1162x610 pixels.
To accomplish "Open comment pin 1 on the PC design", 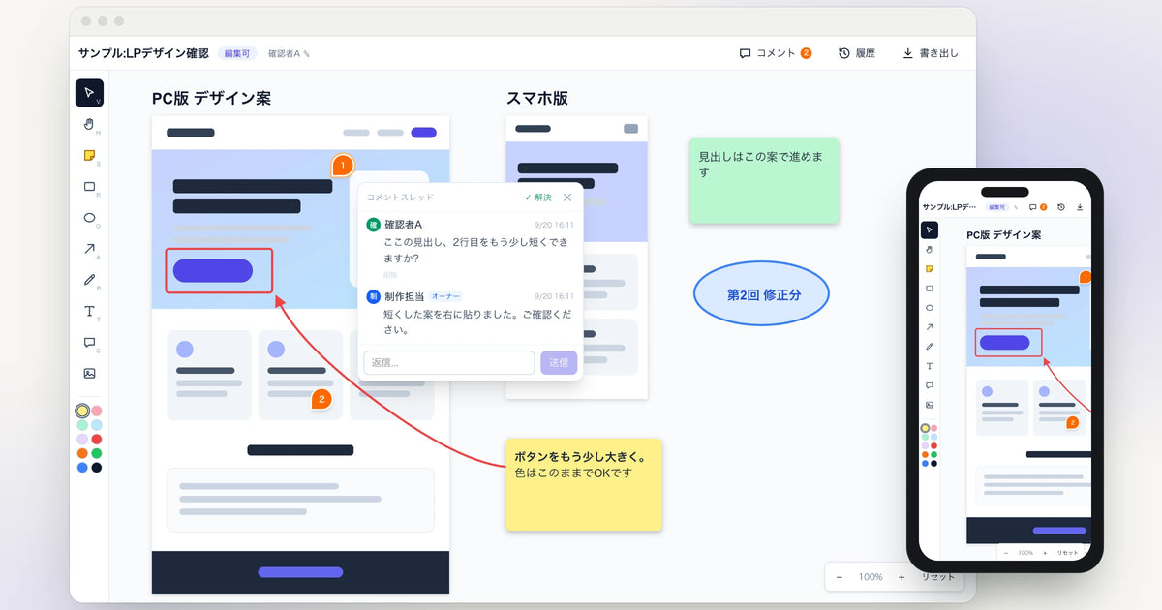I will pyautogui.click(x=342, y=166).
